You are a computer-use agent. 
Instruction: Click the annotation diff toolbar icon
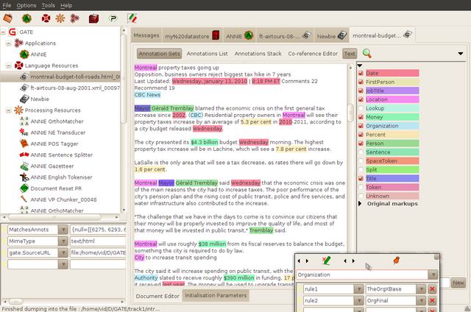[132, 18]
